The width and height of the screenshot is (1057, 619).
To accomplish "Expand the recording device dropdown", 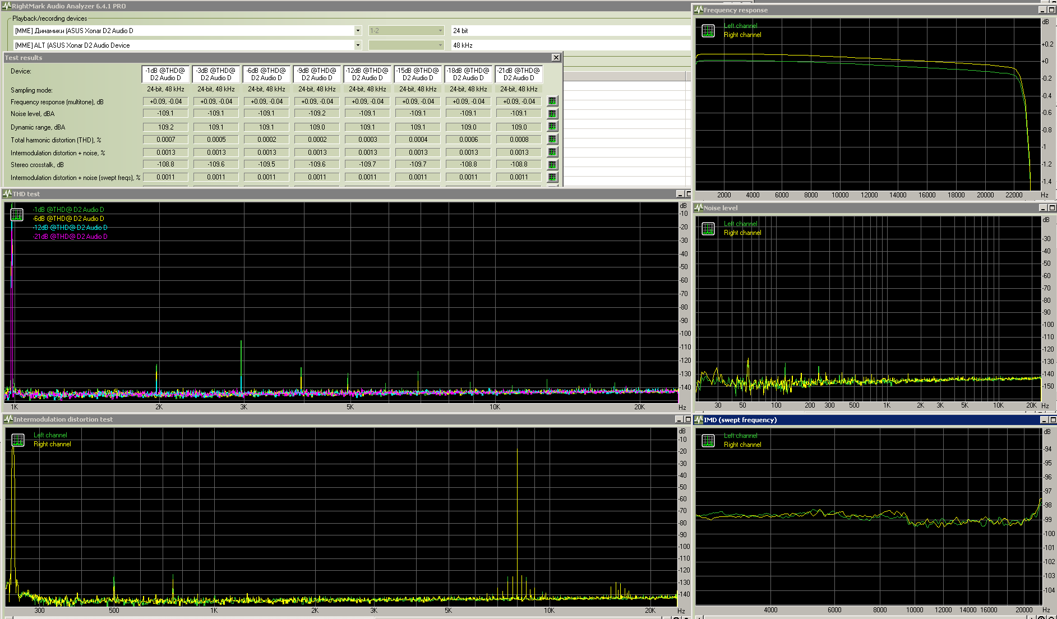I will click(358, 45).
